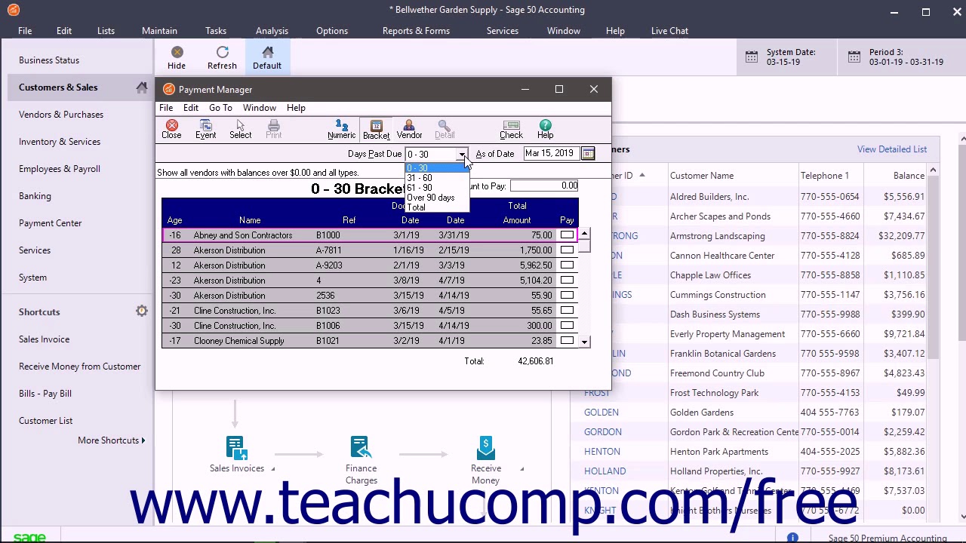Expand Receive Money dropdown triangle
The image size is (966, 543).
521,469
